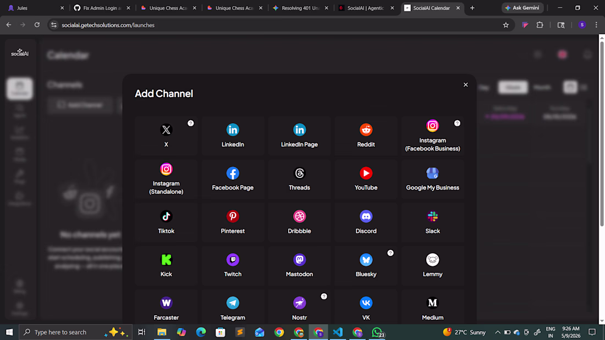Click the SocialAI logo in sidebar
This screenshot has height=340, width=605.
[20, 53]
